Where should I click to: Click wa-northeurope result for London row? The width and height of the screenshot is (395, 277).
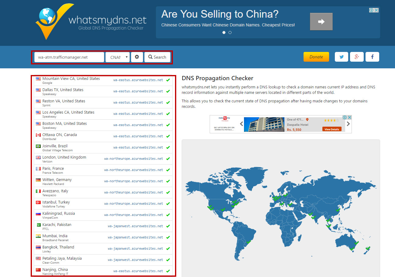134,159
